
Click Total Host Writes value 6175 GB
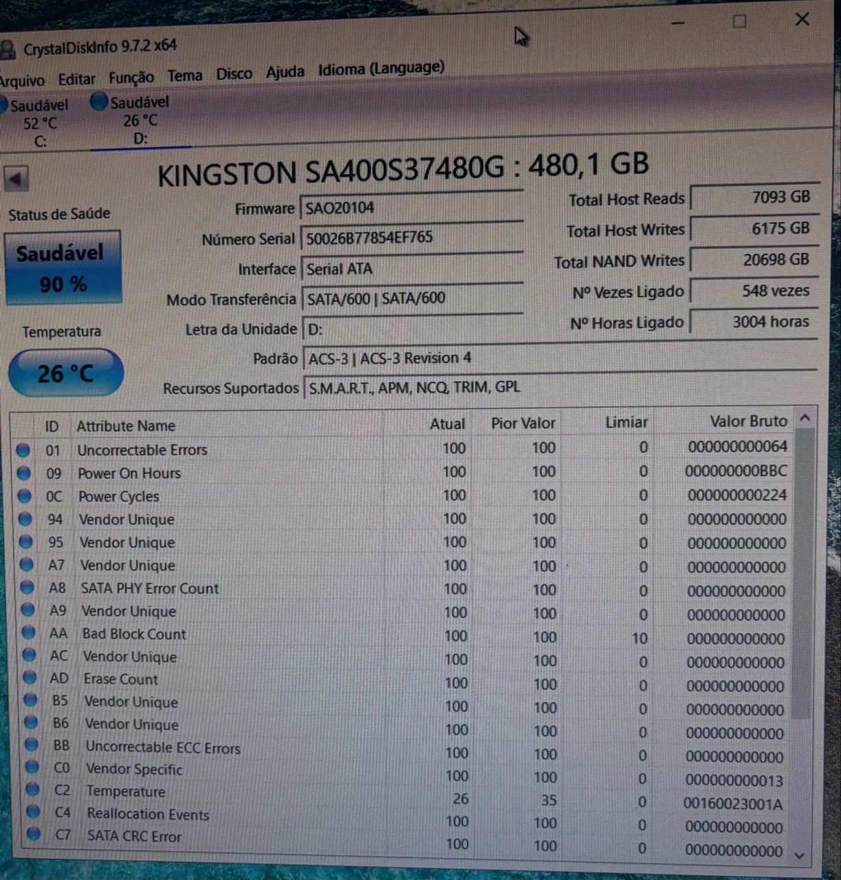pos(754,228)
